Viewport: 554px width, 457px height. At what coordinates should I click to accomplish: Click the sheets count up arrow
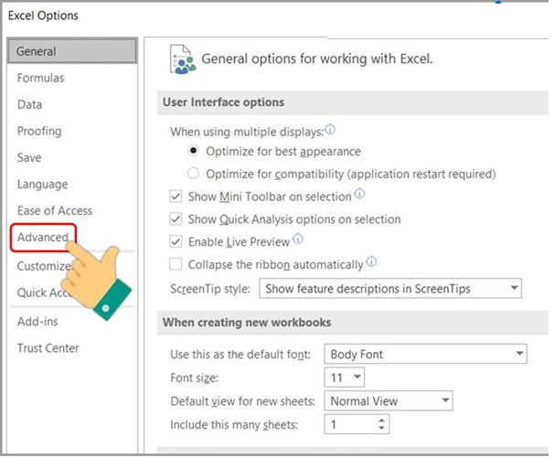[x=381, y=420]
